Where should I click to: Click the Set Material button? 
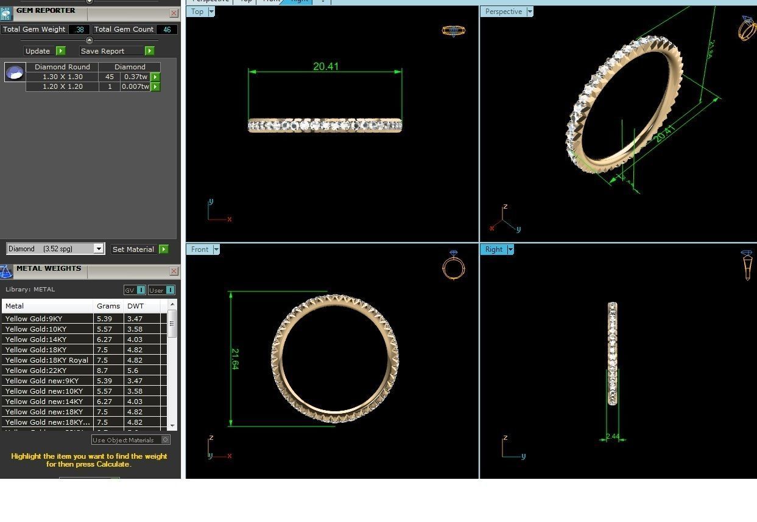coord(133,249)
